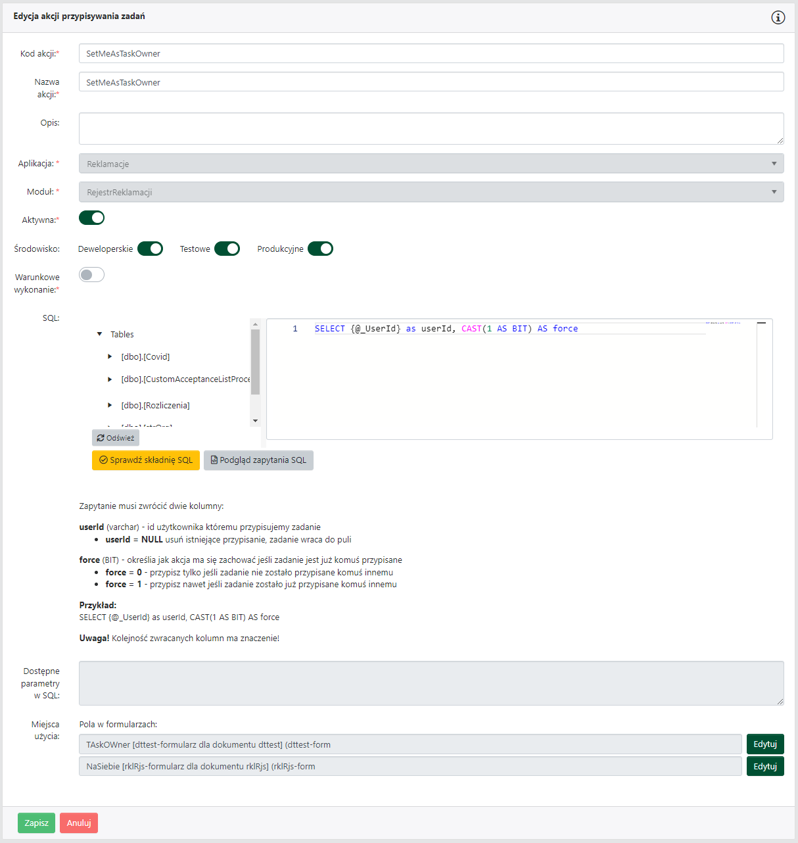Disable the Deweloperskie environment toggle
Screen dimensions: 798x843
(x=150, y=249)
